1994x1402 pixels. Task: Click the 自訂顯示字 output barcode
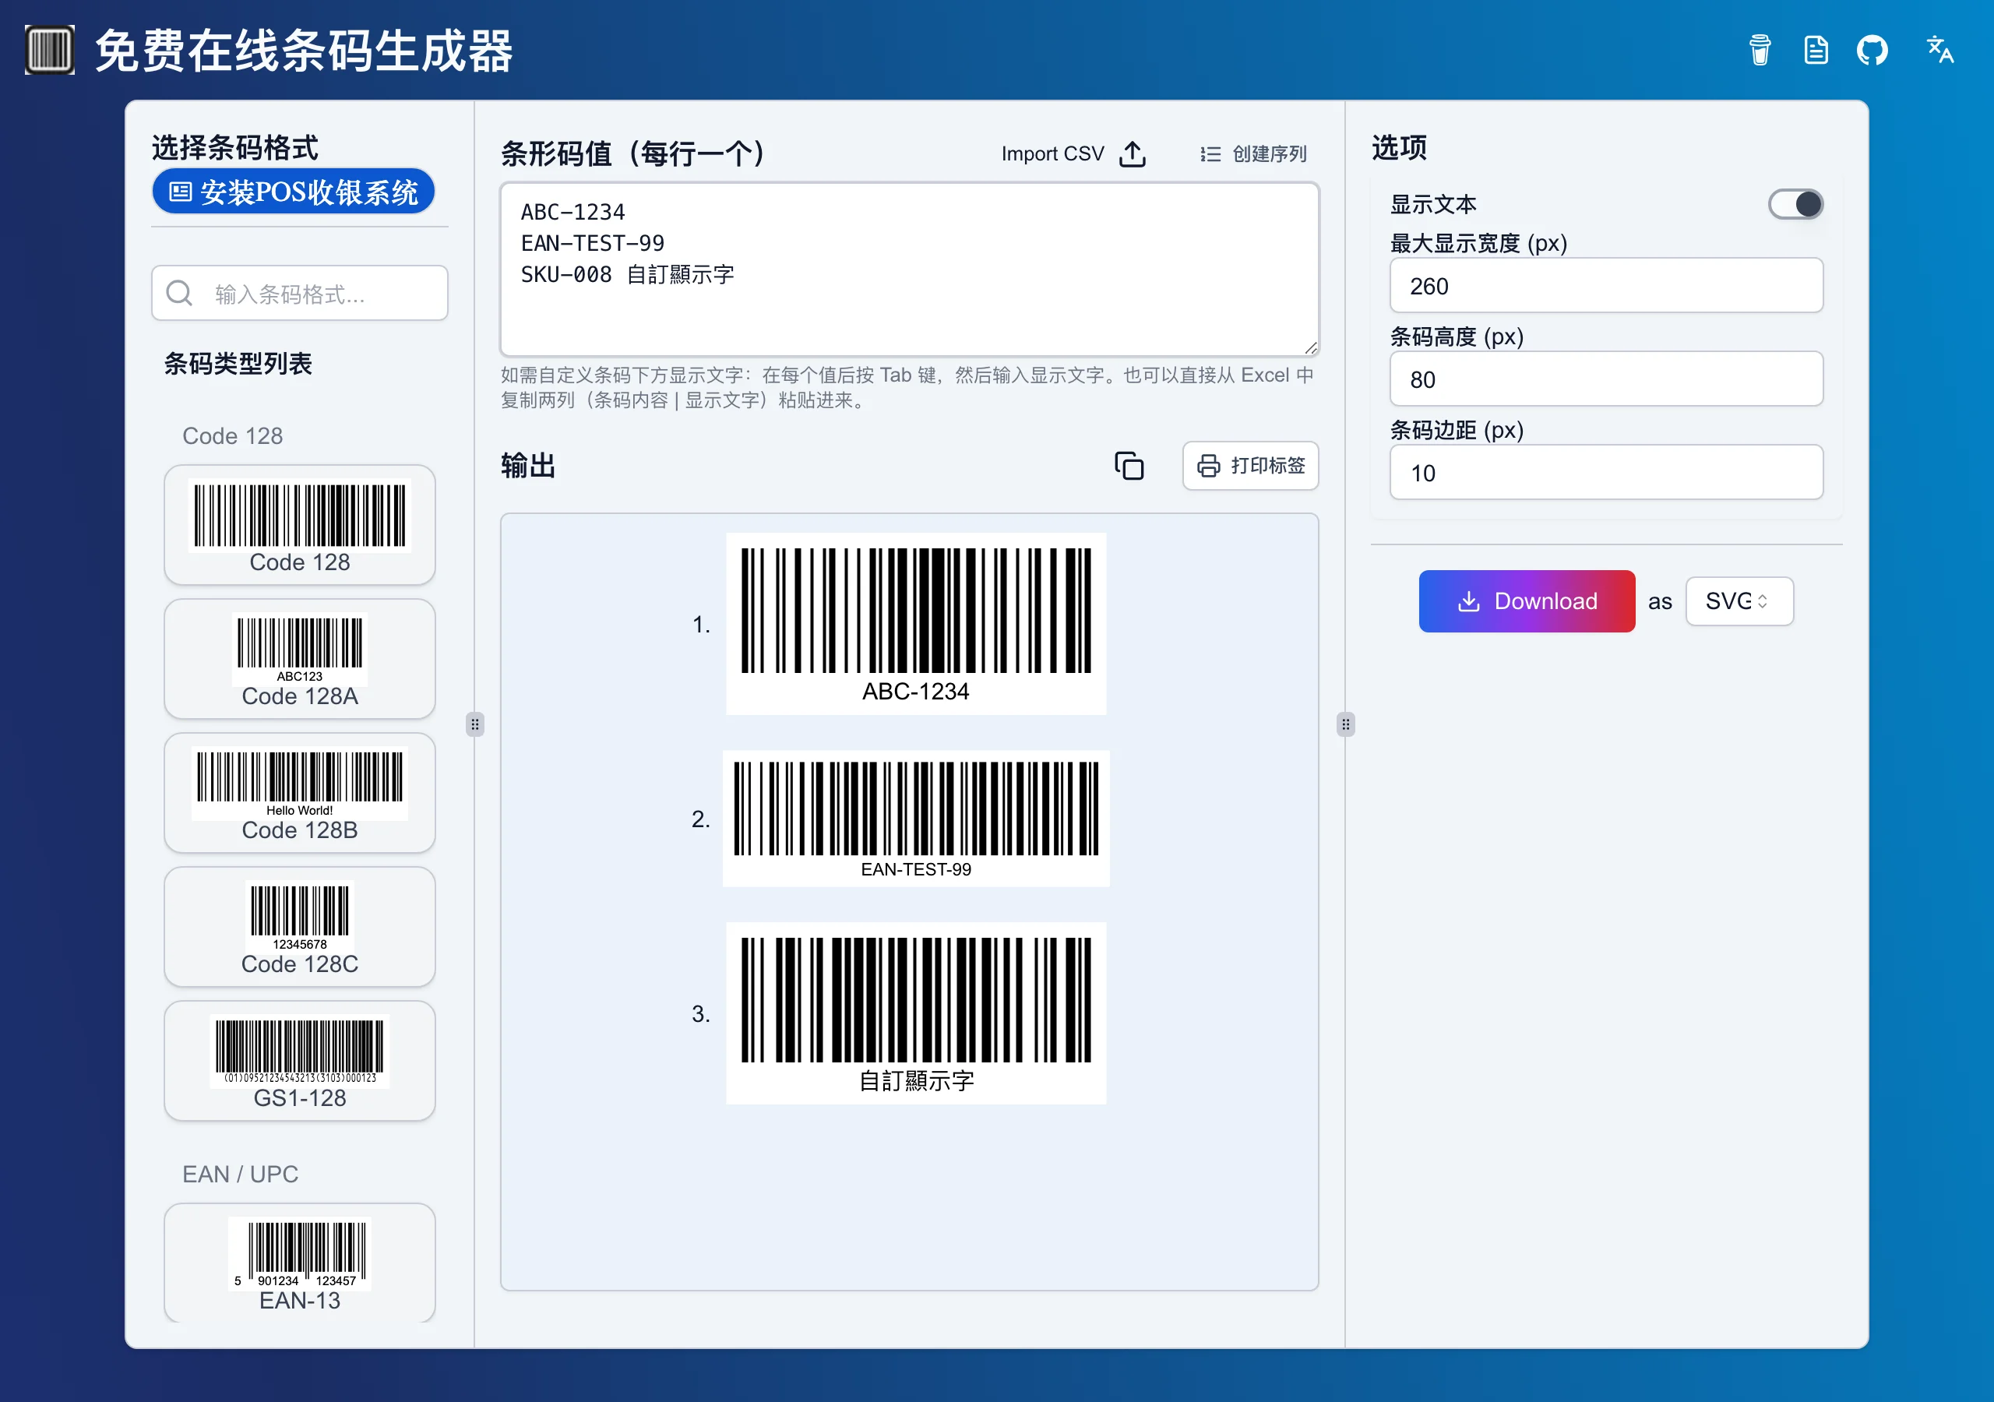(915, 1013)
